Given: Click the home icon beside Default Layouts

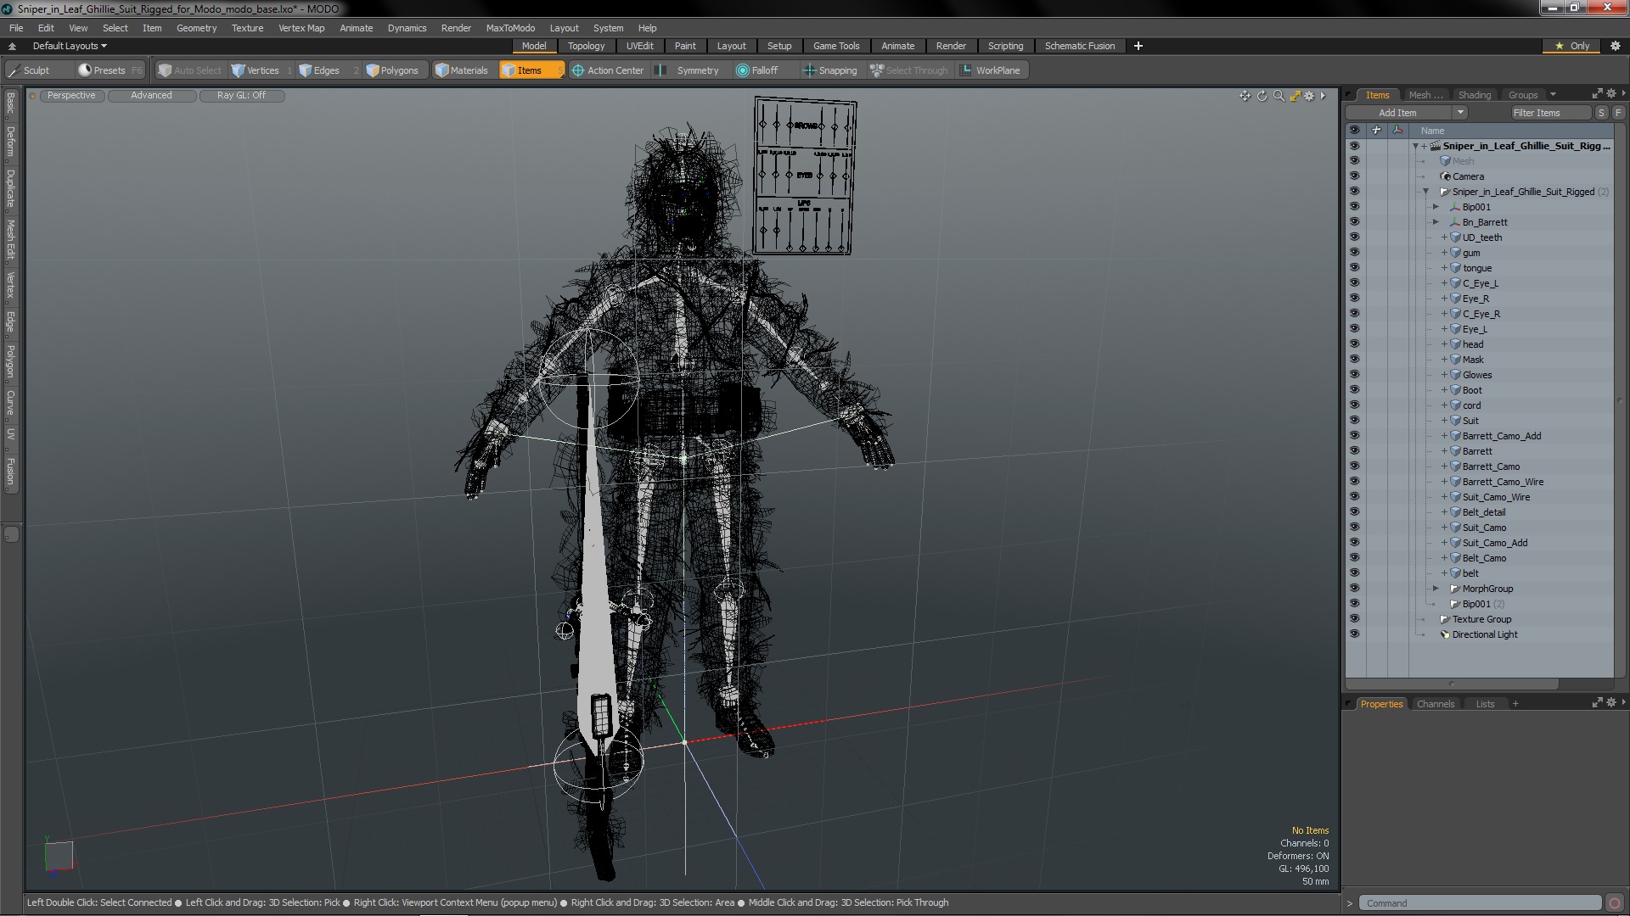Looking at the screenshot, I should pos(12,46).
